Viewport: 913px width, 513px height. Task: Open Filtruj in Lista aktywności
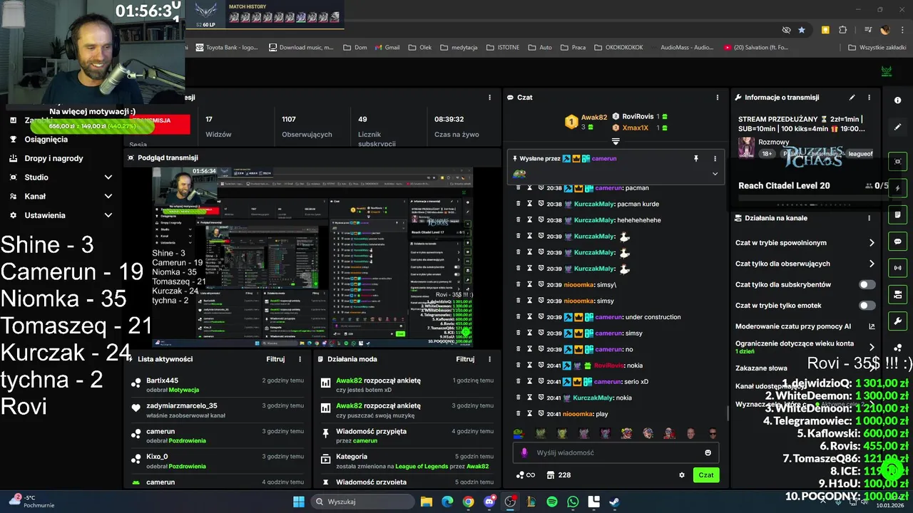click(x=275, y=359)
